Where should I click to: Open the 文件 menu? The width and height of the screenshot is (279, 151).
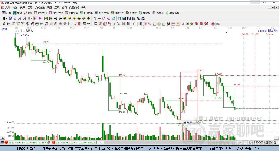(x=8, y=7)
